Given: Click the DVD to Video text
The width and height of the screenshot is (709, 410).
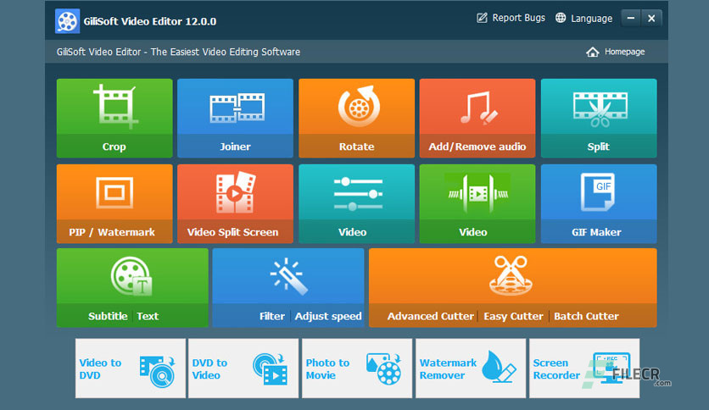Looking at the screenshot, I should (209, 368).
